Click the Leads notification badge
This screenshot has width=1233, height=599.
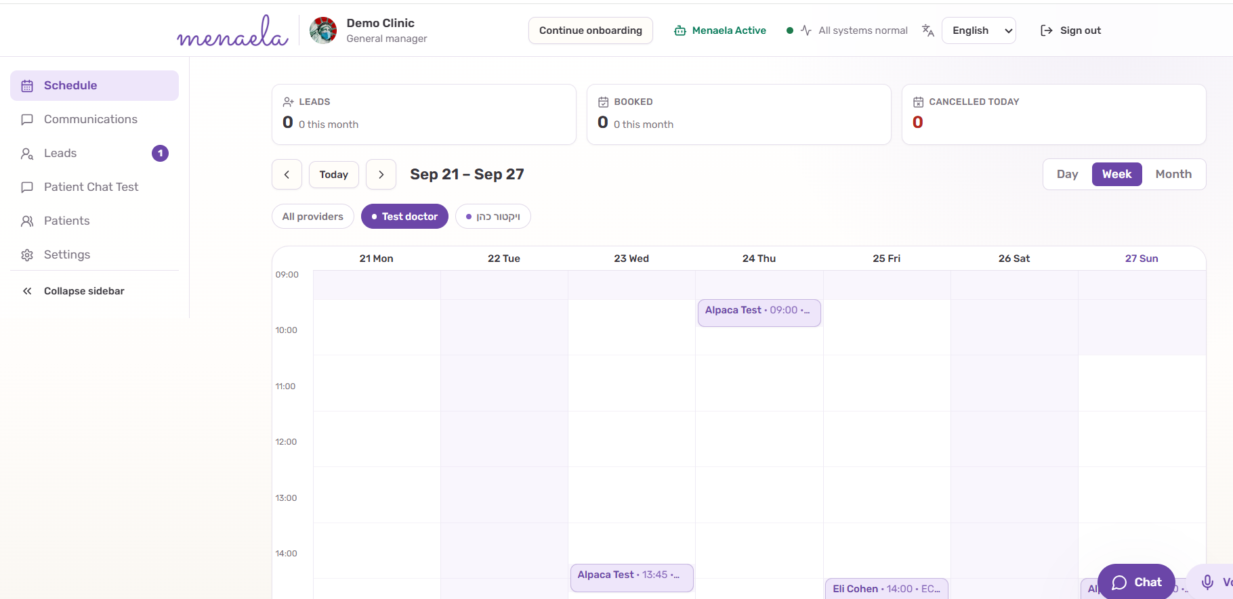tap(160, 154)
